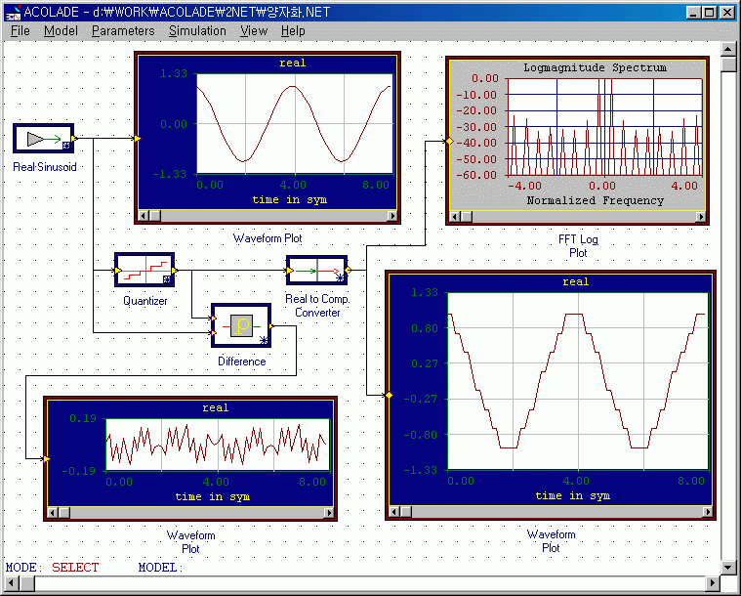
Task: Click the quantization error waveform chart
Action: click(x=218, y=445)
